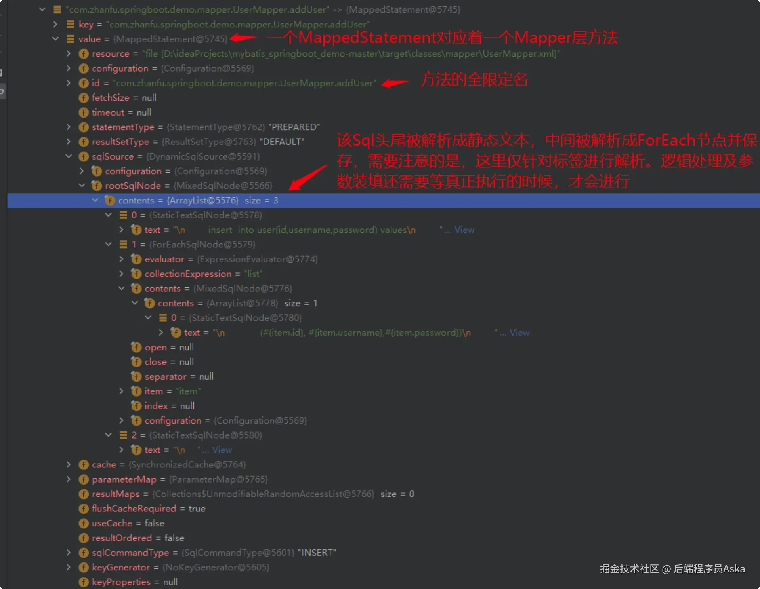This screenshot has width=760, height=589.
Task: Click the field icon beside evaluator
Action: click(x=136, y=259)
